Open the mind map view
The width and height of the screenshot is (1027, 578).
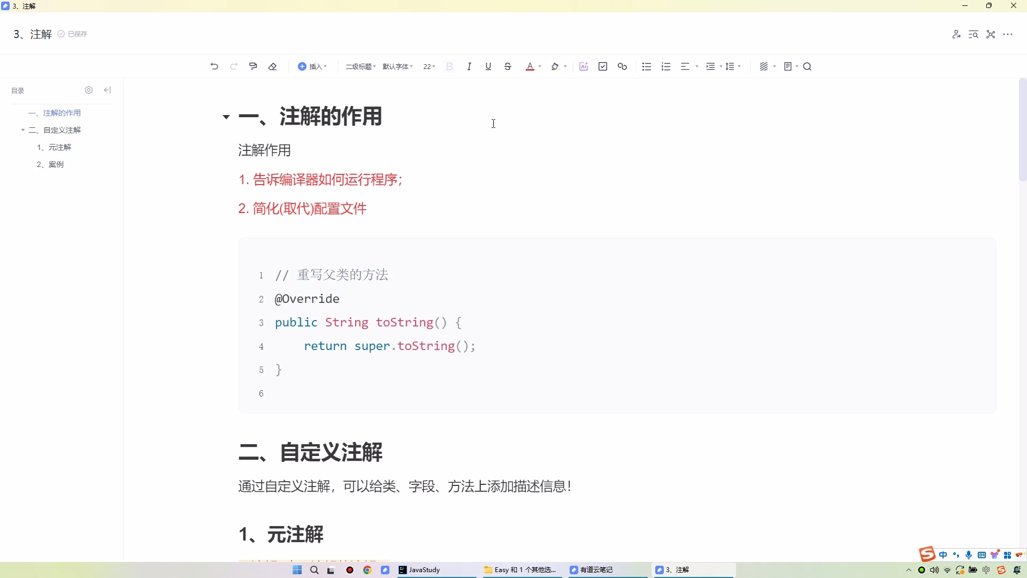[990, 34]
